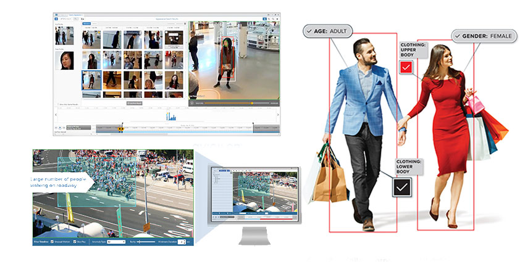Screen dimensions: 525x262
Task: Click the blue icon in search window top-left
Action: pyautogui.click(x=56, y=19)
